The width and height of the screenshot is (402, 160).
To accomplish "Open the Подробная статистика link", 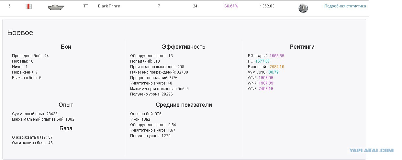I will pyautogui.click(x=345, y=6).
